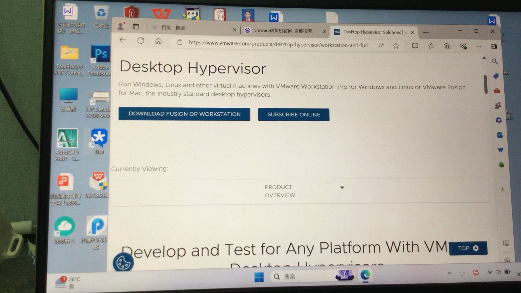
Task: Click scrollbar up arrow
Action: click(484, 58)
